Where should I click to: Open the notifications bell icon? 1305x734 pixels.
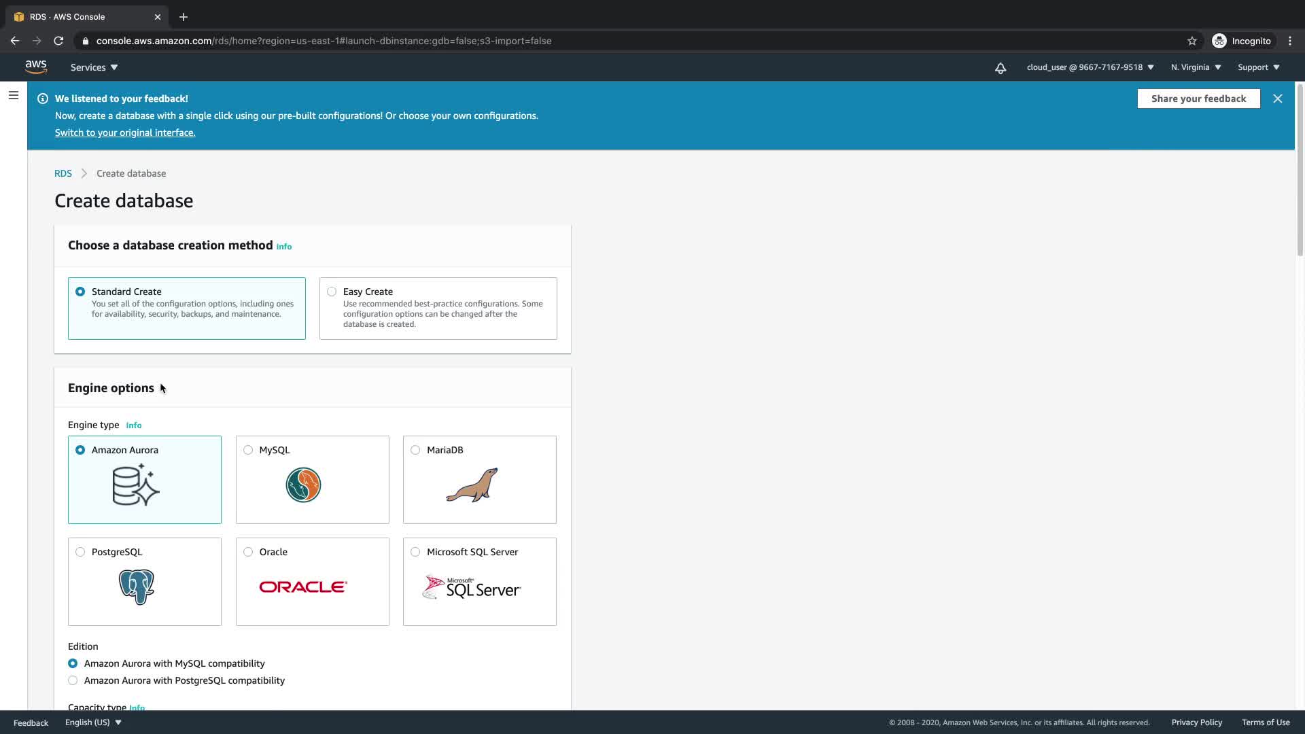(1000, 68)
